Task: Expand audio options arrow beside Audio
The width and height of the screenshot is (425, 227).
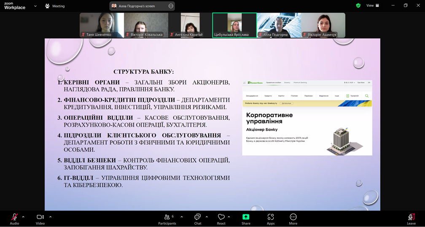Action: pyautogui.click(x=23, y=217)
